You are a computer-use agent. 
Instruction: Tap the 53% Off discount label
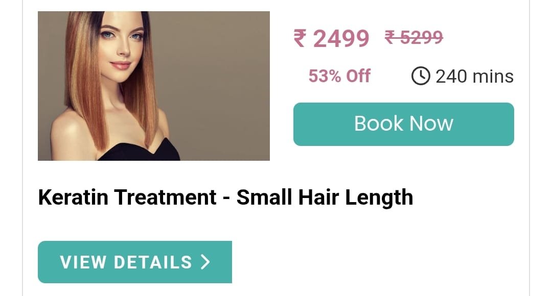click(339, 76)
